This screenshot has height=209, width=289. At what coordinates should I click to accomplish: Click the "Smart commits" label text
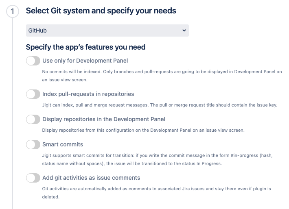[63, 144]
